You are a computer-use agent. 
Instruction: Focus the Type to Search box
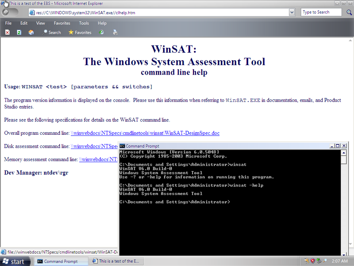(x=321, y=12)
